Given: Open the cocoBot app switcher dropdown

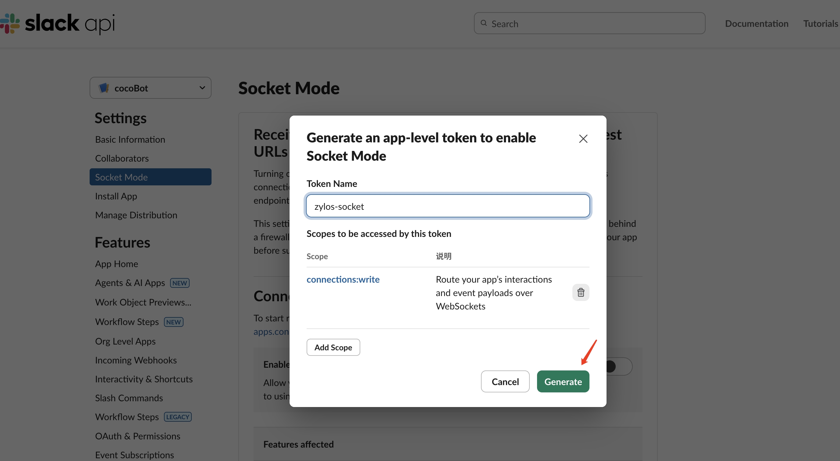Looking at the screenshot, I should coord(150,88).
